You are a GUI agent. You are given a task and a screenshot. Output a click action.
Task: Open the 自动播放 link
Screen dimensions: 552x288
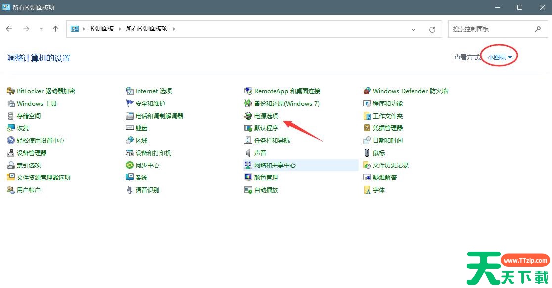[266, 190]
